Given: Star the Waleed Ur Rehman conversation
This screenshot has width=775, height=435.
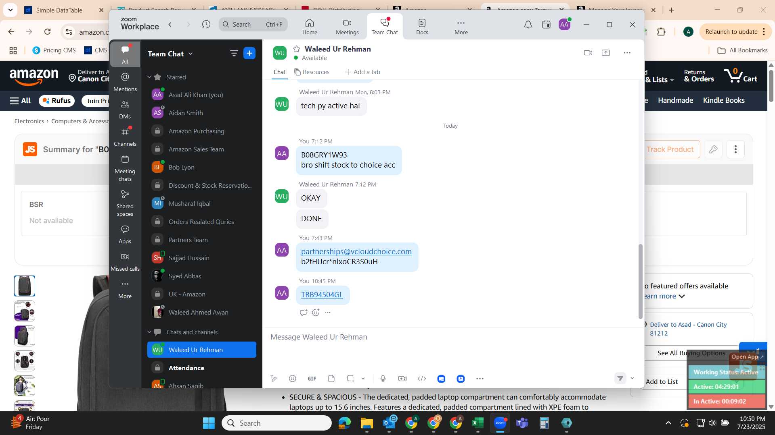Looking at the screenshot, I should click(x=297, y=49).
